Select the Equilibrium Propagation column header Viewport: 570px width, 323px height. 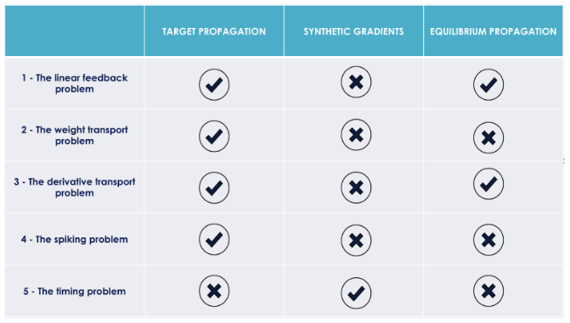coord(494,31)
